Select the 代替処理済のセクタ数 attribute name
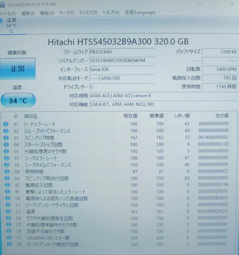This screenshot has width=239, height=255. 45,151
